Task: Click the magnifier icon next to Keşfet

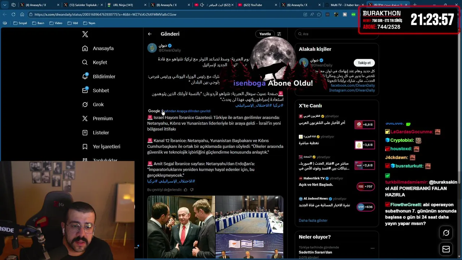Action: tap(85, 62)
